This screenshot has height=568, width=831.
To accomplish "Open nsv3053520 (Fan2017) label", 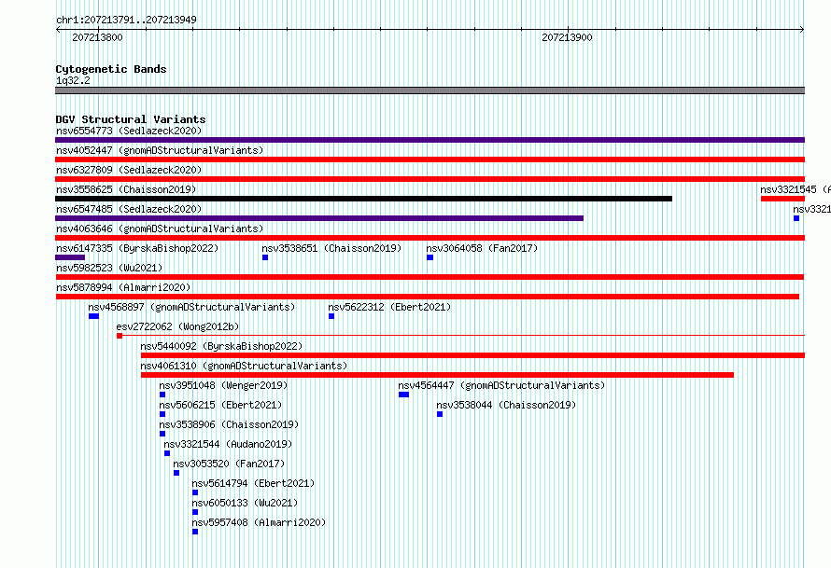I will pyautogui.click(x=229, y=464).
